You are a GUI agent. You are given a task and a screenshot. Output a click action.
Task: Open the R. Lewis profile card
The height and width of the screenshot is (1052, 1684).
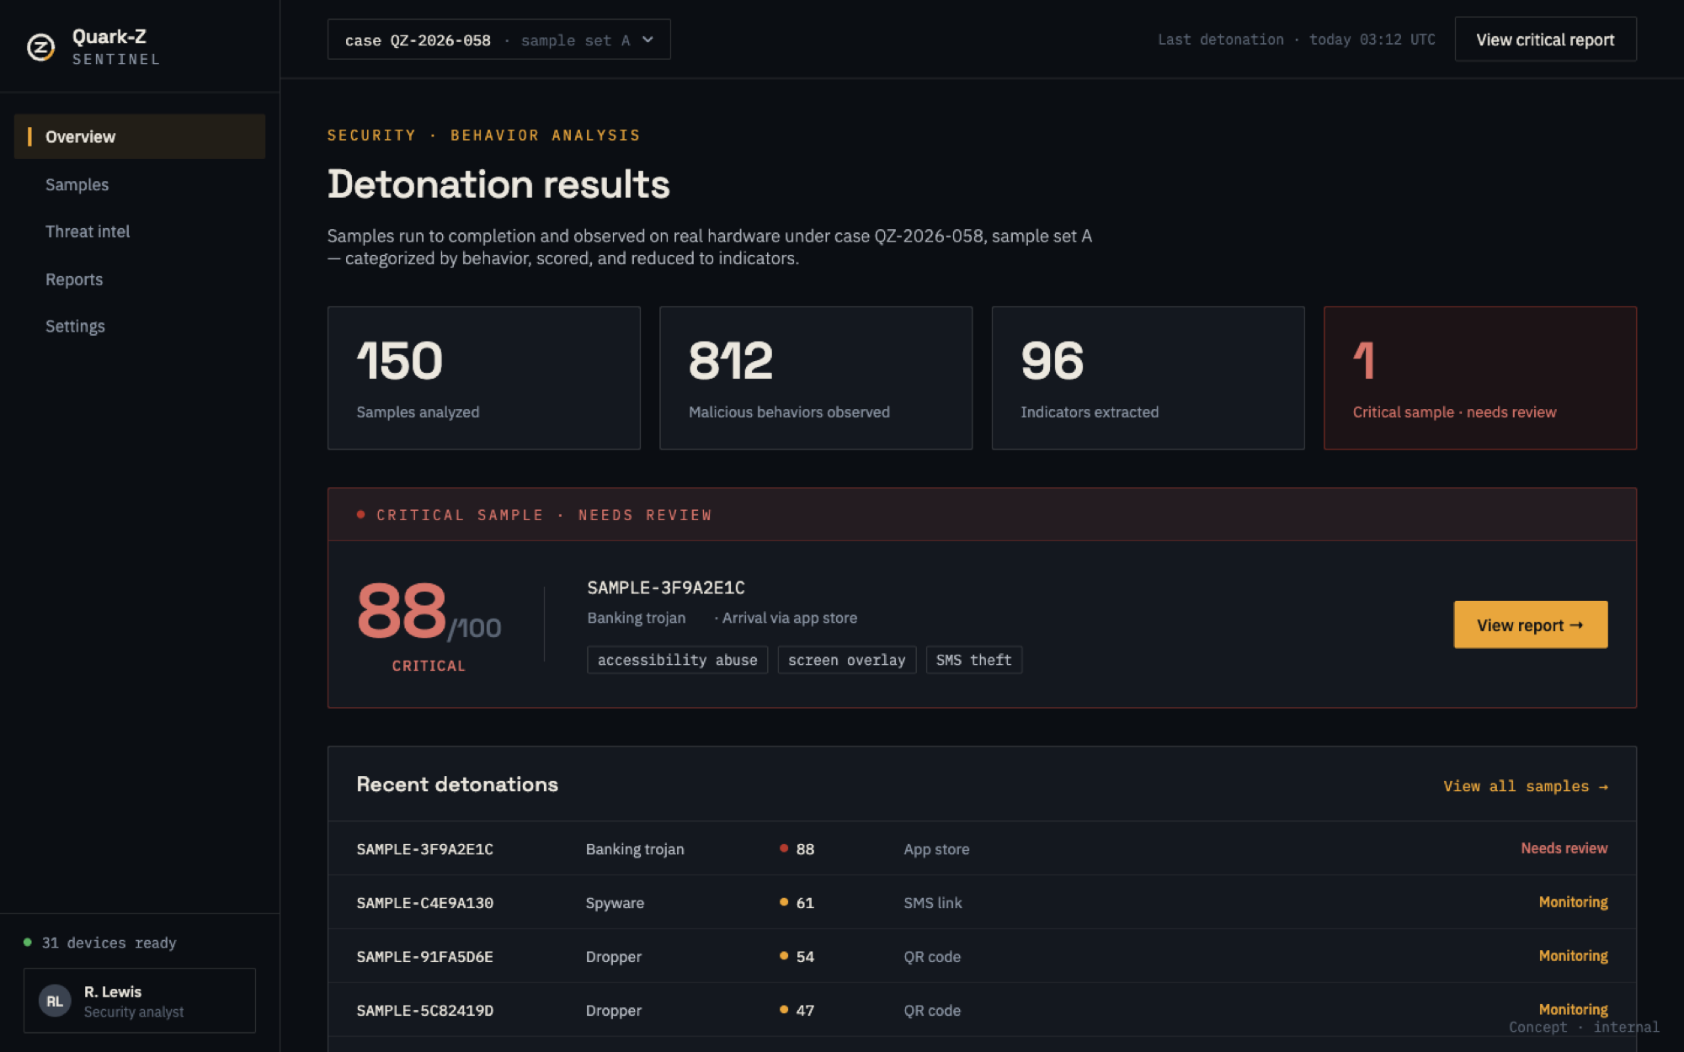(140, 1001)
